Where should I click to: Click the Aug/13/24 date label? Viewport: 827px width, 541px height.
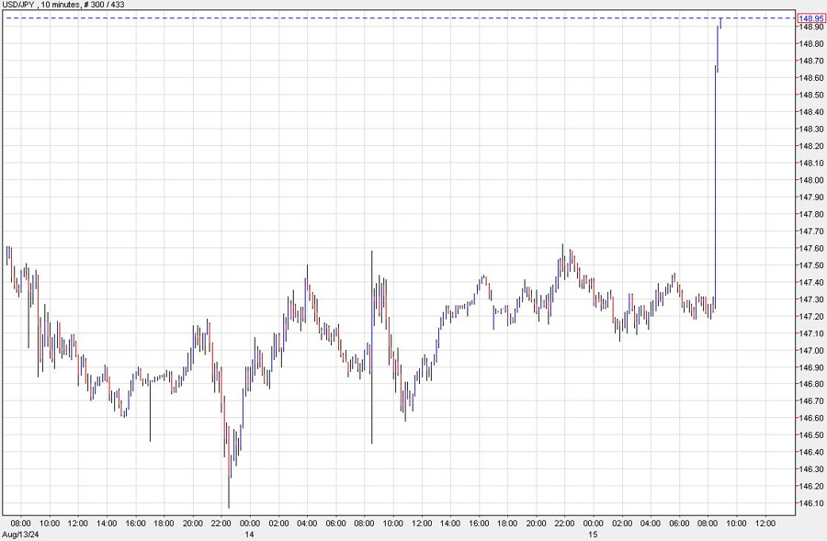tap(20, 535)
